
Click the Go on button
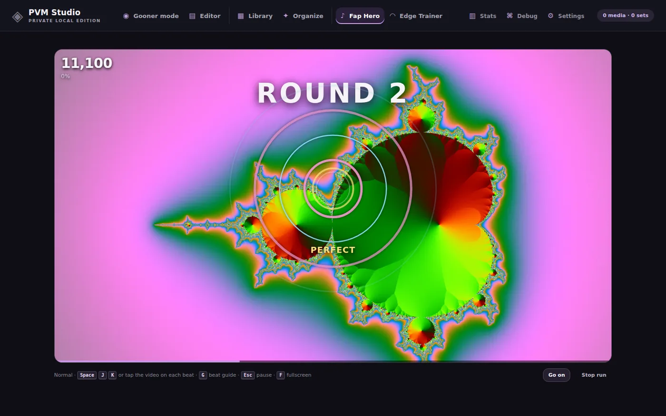pyautogui.click(x=557, y=375)
